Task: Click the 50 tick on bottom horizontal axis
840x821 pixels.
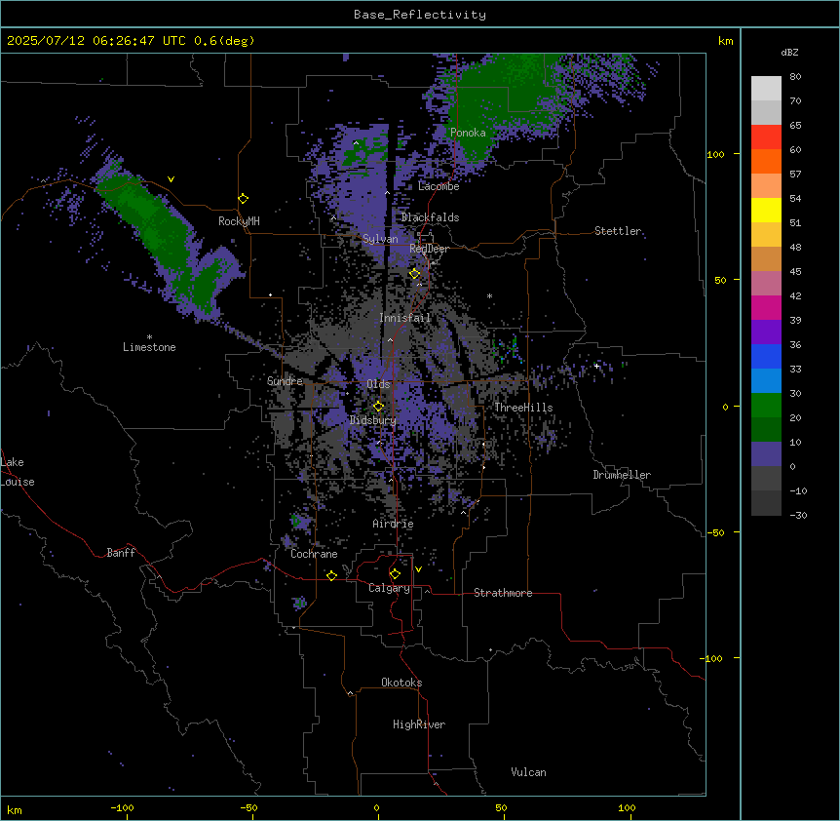Action: (501, 807)
